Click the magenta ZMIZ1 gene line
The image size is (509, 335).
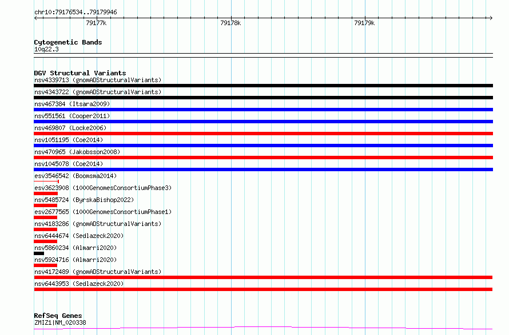263,328
